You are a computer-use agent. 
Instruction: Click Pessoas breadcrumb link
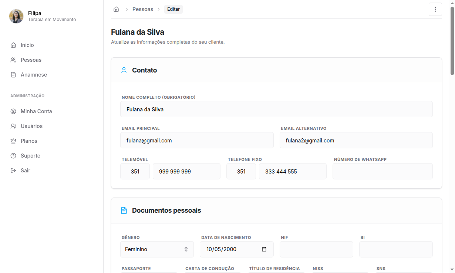143,9
